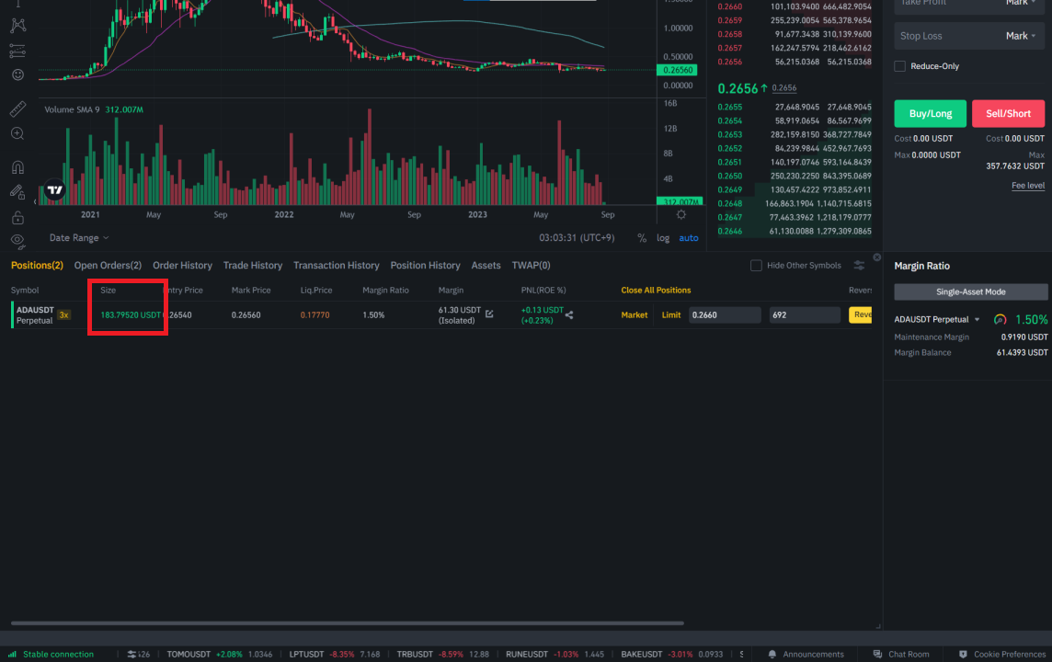Open the Order History tab
Image resolution: width=1052 pixels, height=662 pixels.
[182, 266]
